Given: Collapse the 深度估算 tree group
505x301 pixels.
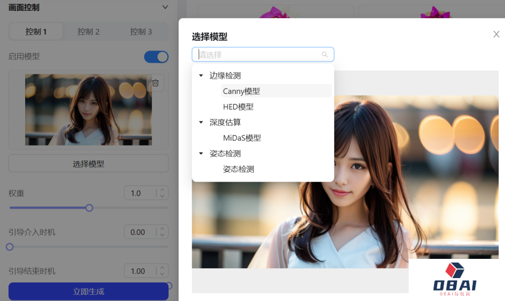Looking at the screenshot, I should tap(201, 122).
